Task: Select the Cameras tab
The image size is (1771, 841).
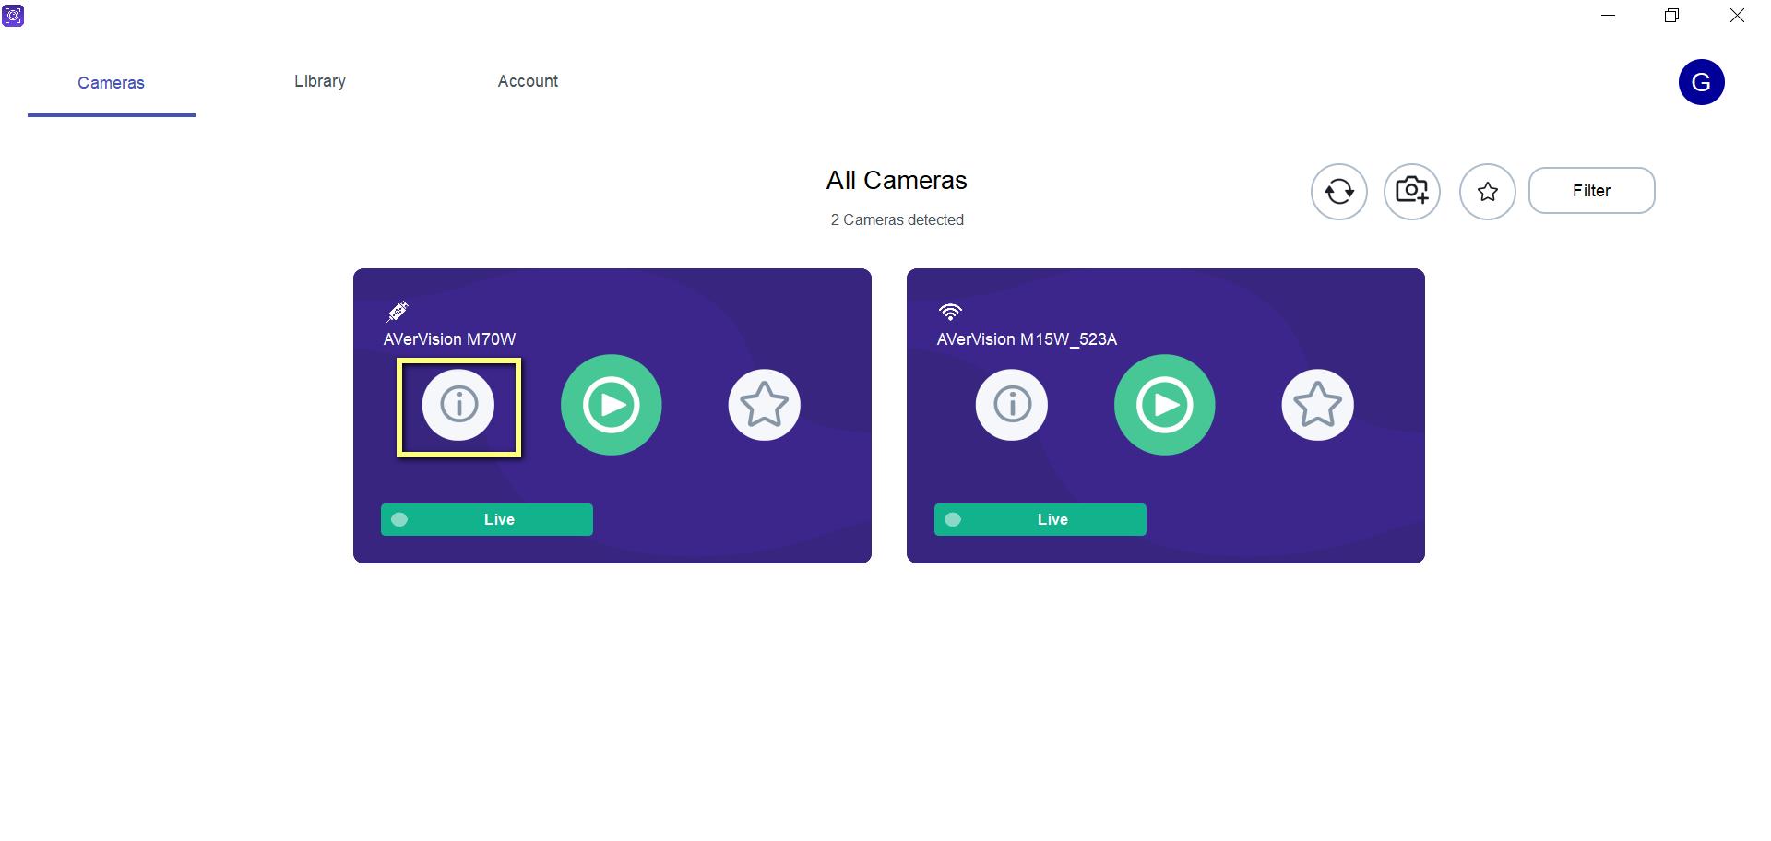Action: click(x=111, y=83)
